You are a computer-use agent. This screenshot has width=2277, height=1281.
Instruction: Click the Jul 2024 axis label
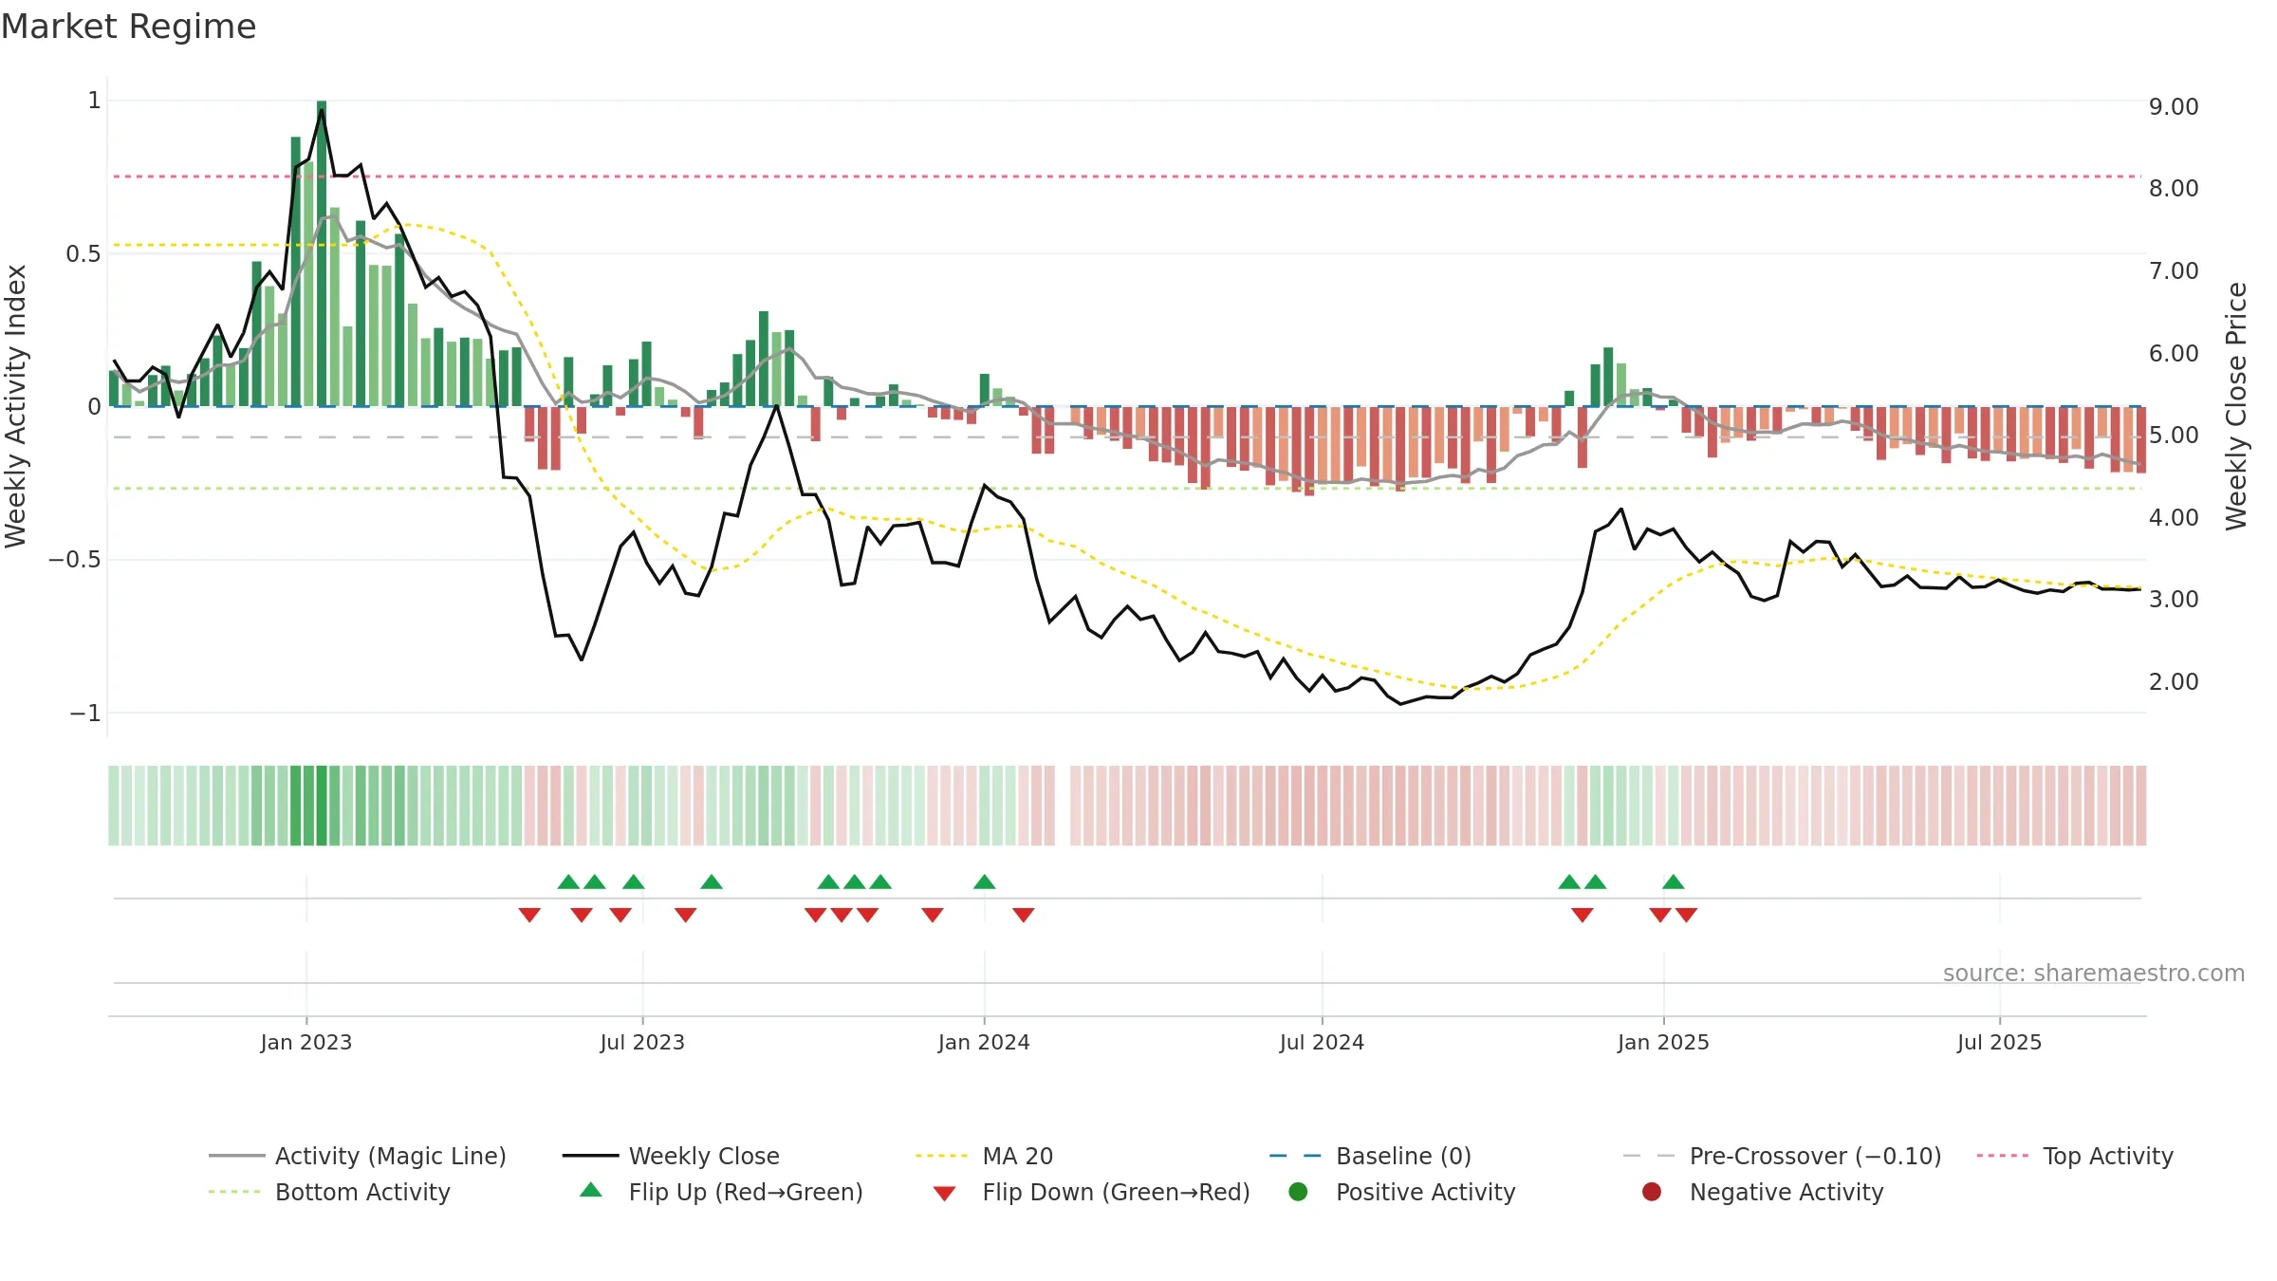click(x=1322, y=1042)
